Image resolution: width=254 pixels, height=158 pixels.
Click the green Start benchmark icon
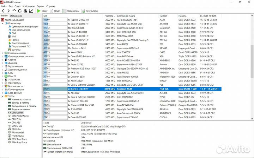(39, 11)
